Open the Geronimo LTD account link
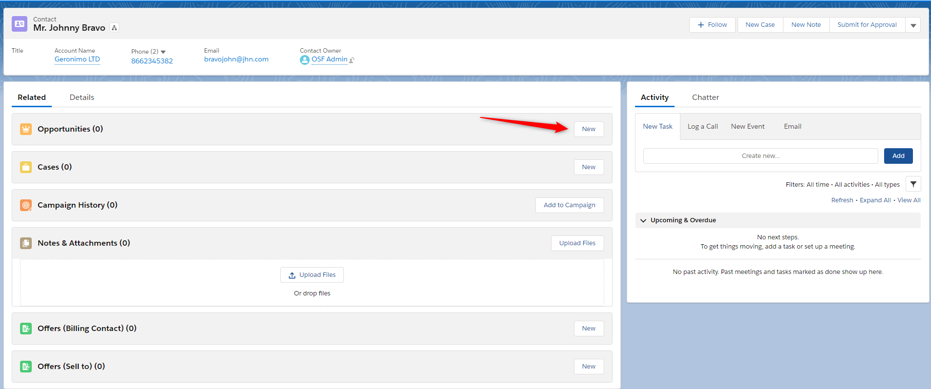 (x=77, y=59)
